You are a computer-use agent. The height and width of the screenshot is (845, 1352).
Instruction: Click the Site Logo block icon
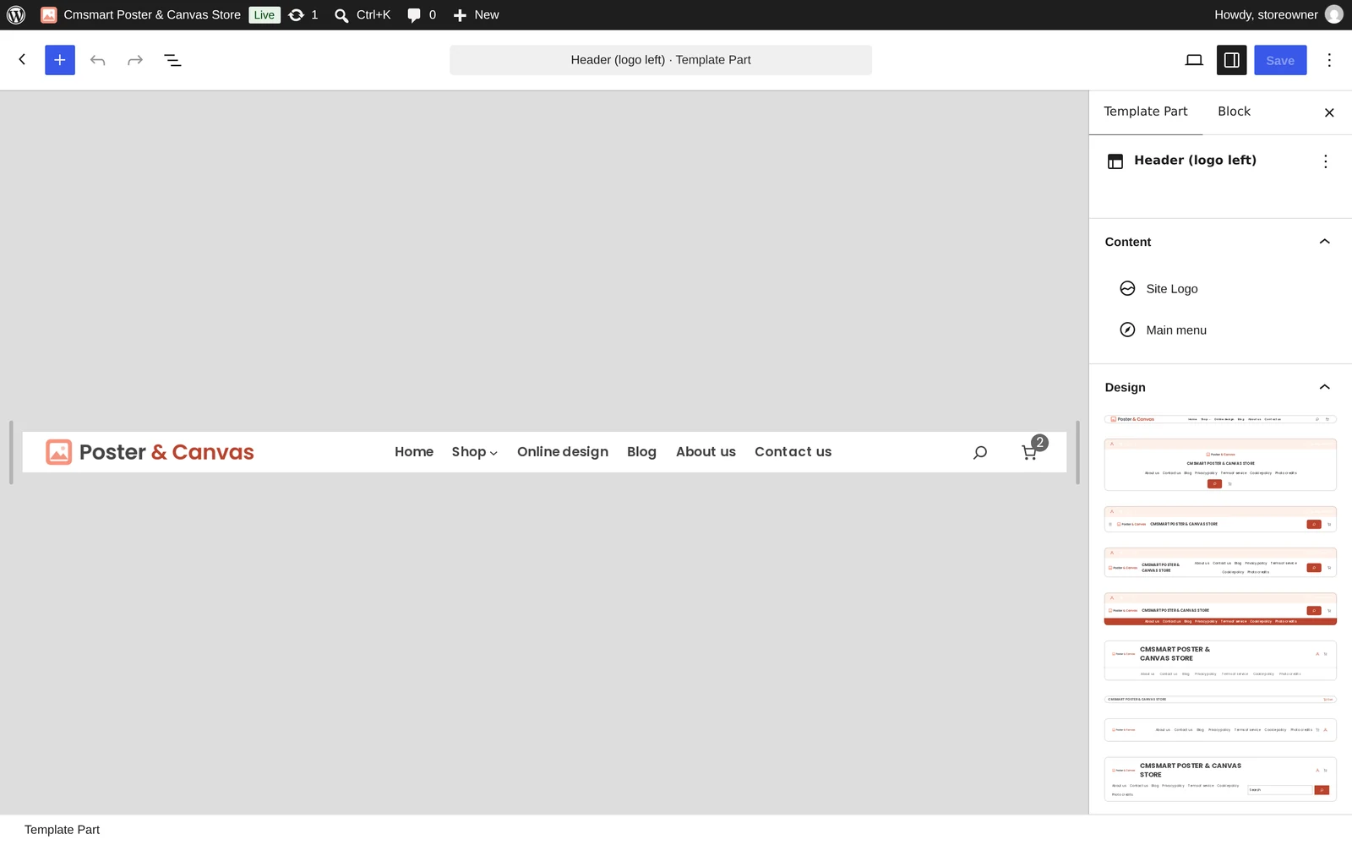coord(1127,289)
